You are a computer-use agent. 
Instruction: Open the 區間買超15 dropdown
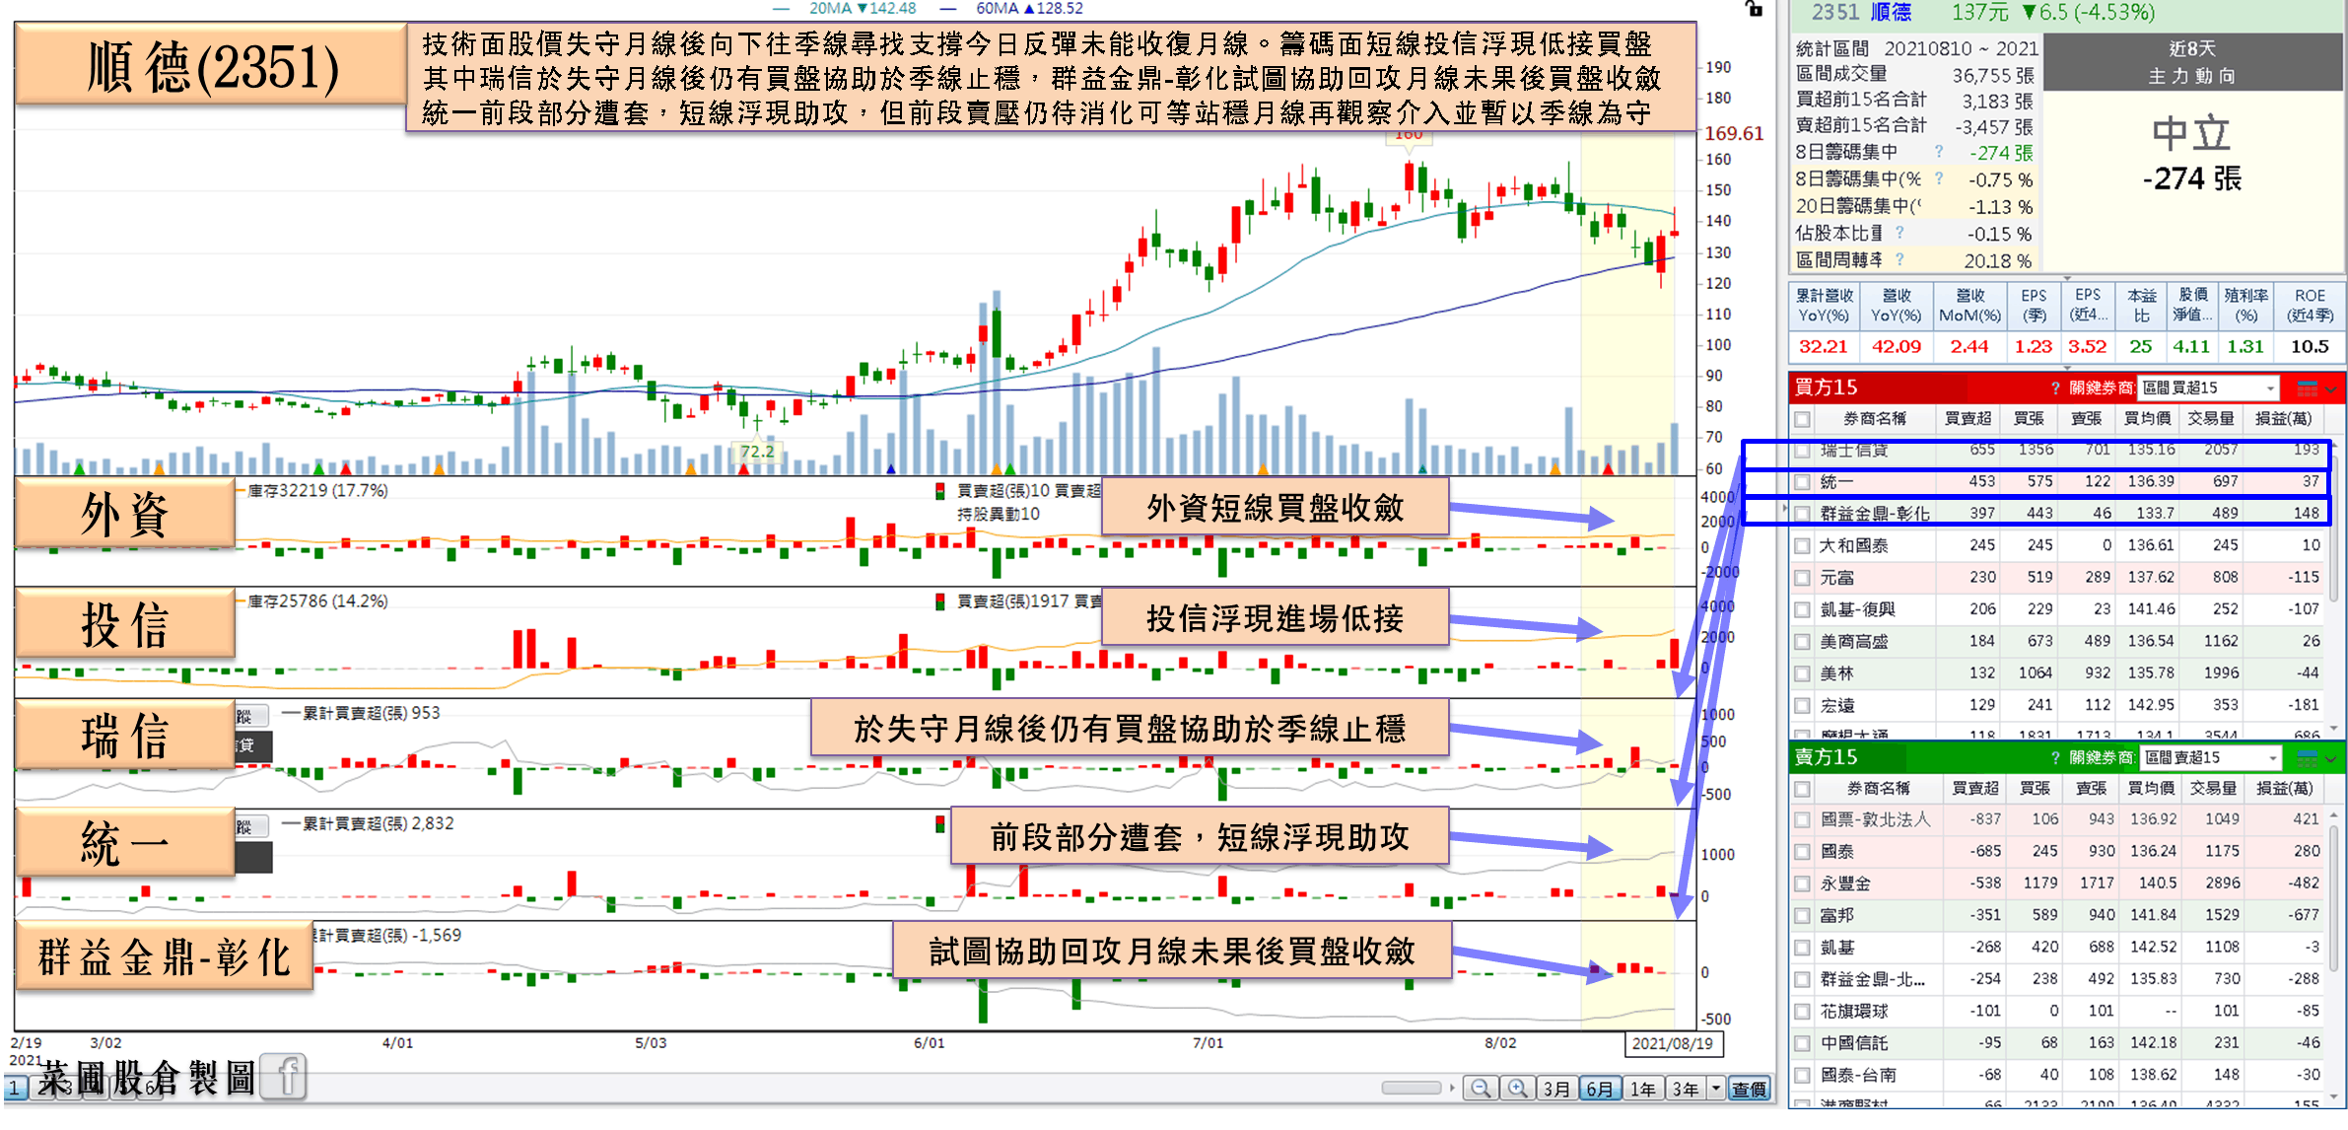(x=2209, y=388)
